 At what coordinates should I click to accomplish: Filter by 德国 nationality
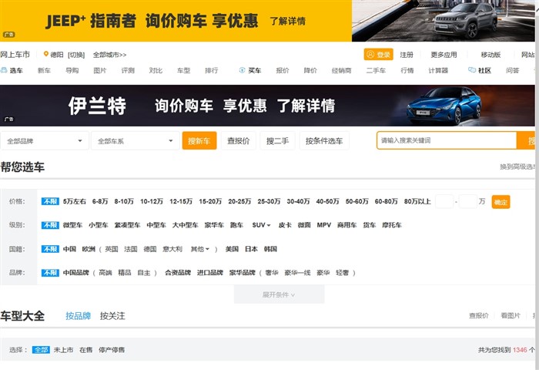pos(150,249)
